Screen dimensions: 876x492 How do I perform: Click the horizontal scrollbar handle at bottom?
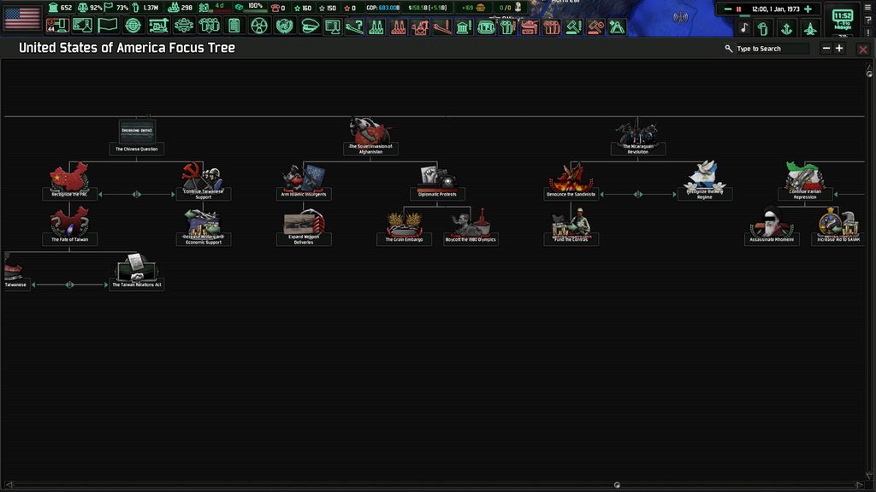pos(617,485)
